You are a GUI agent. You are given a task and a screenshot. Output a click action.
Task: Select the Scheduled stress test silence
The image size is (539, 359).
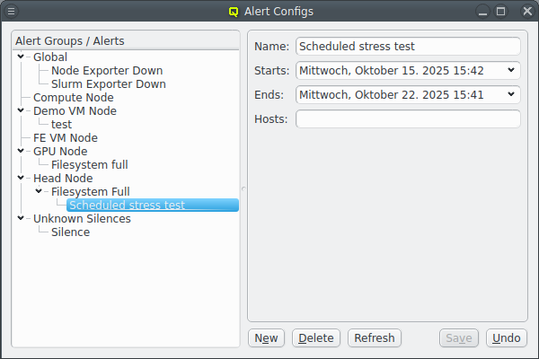[153, 205]
